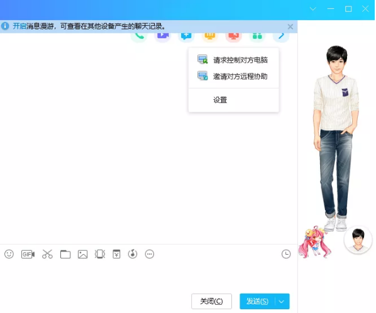
Task: Click the 关闭(C) button
Action: pos(211,301)
